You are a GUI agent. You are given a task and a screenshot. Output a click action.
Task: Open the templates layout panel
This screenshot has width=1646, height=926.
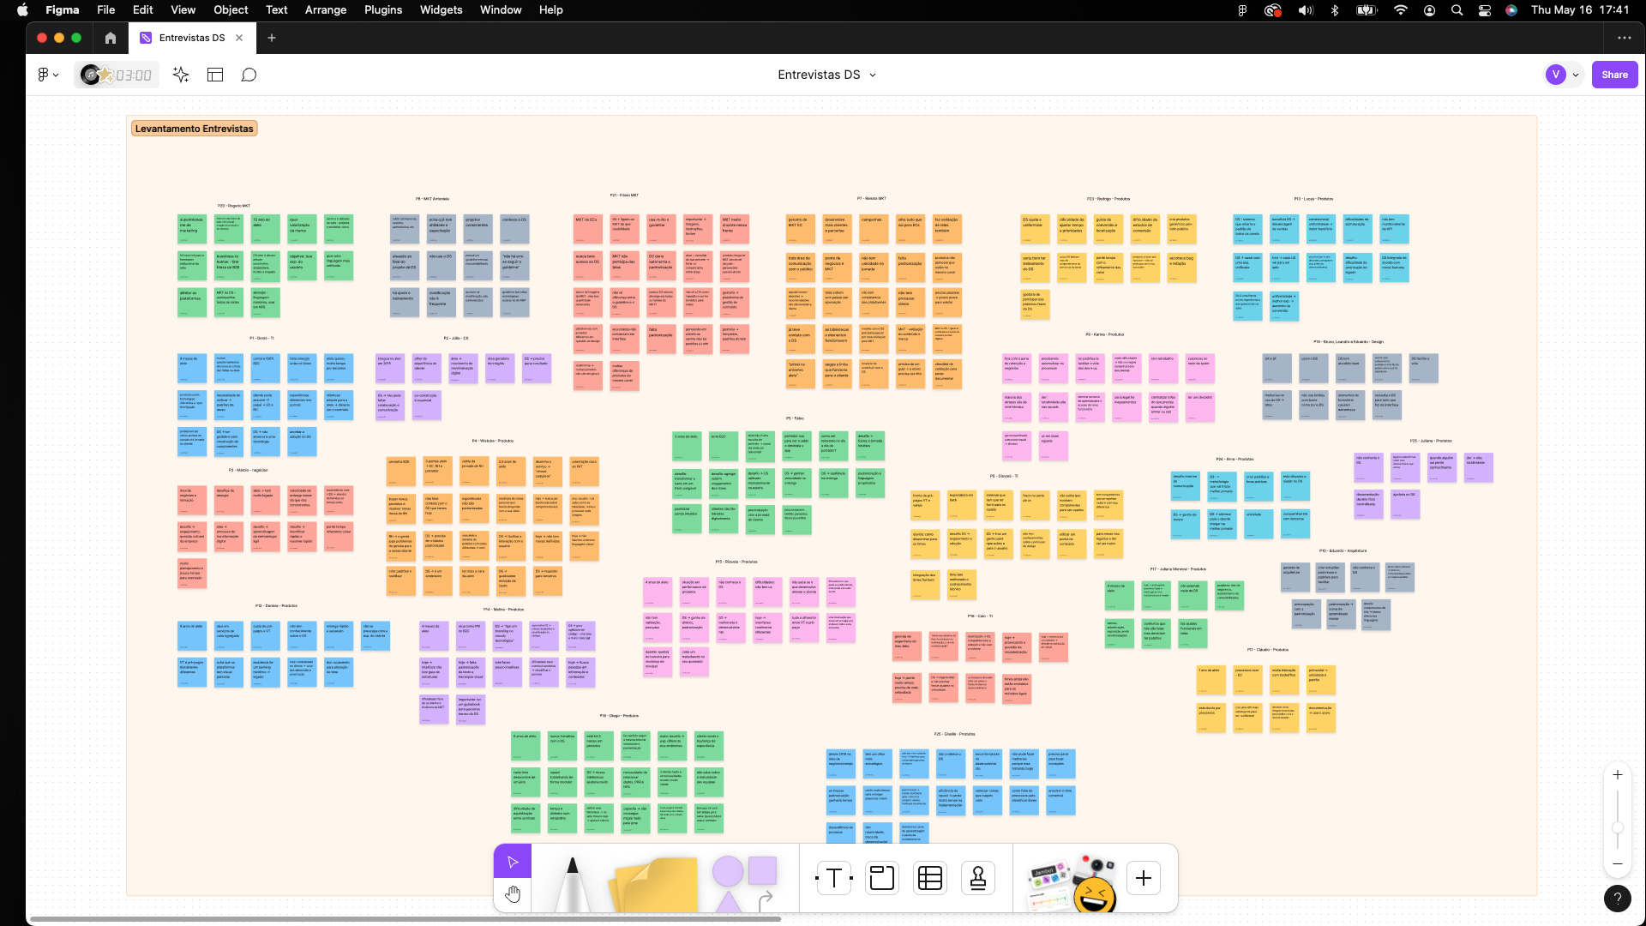215,75
